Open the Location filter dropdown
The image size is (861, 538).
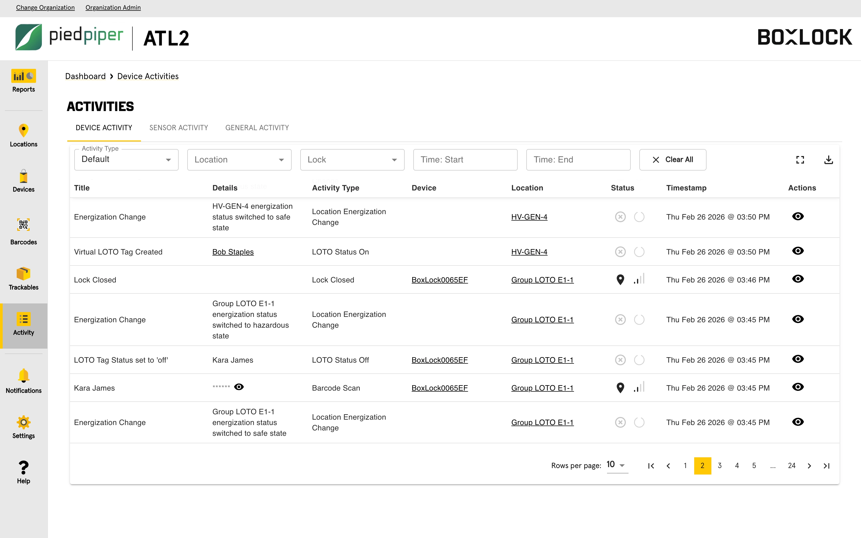point(239,160)
